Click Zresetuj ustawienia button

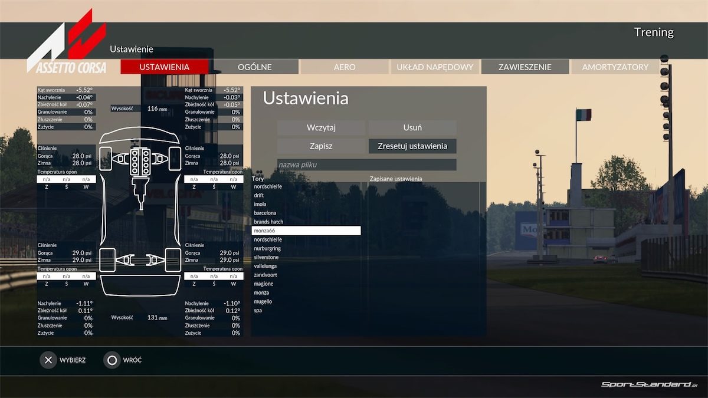click(412, 146)
